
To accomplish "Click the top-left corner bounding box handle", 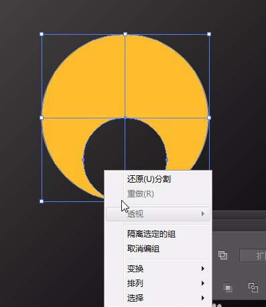I will point(42,34).
